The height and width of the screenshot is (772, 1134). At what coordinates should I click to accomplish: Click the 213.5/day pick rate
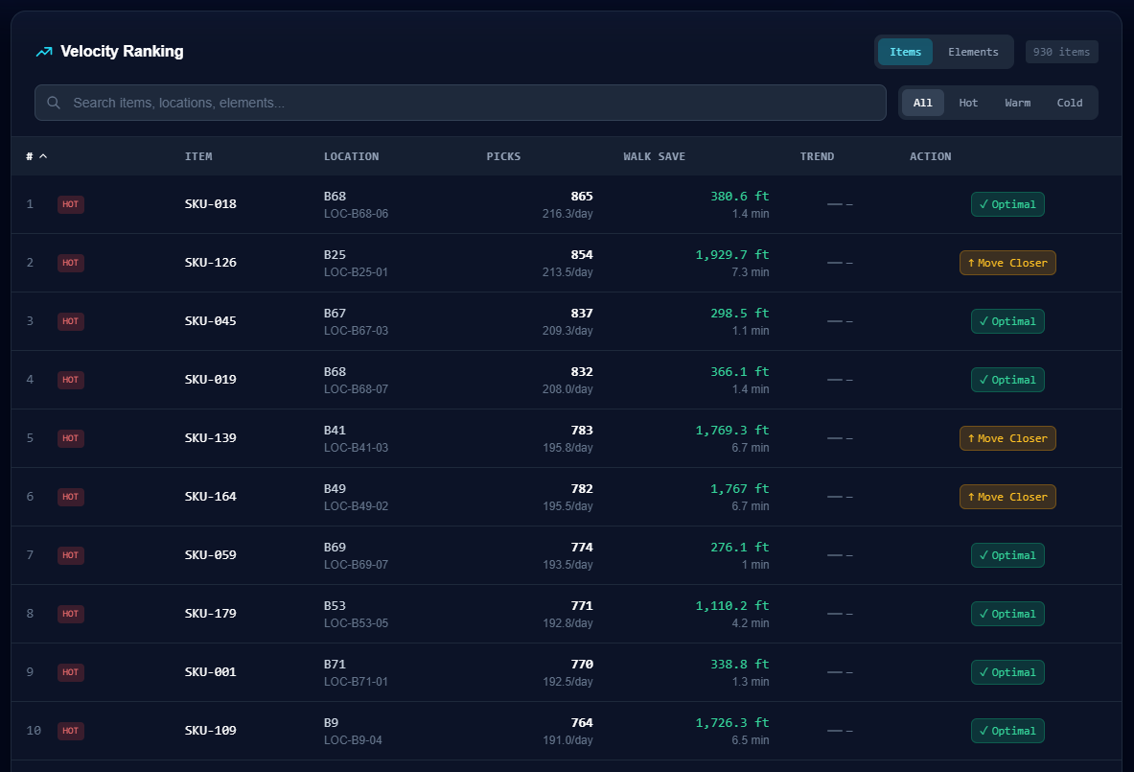[x=567, y=272]
